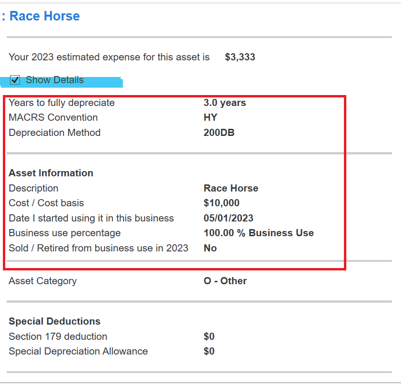The width and height of the screenshot is (401, 384).
Task: Click the $3,333 estimated expense amount
Action: (x=240, y=57)
